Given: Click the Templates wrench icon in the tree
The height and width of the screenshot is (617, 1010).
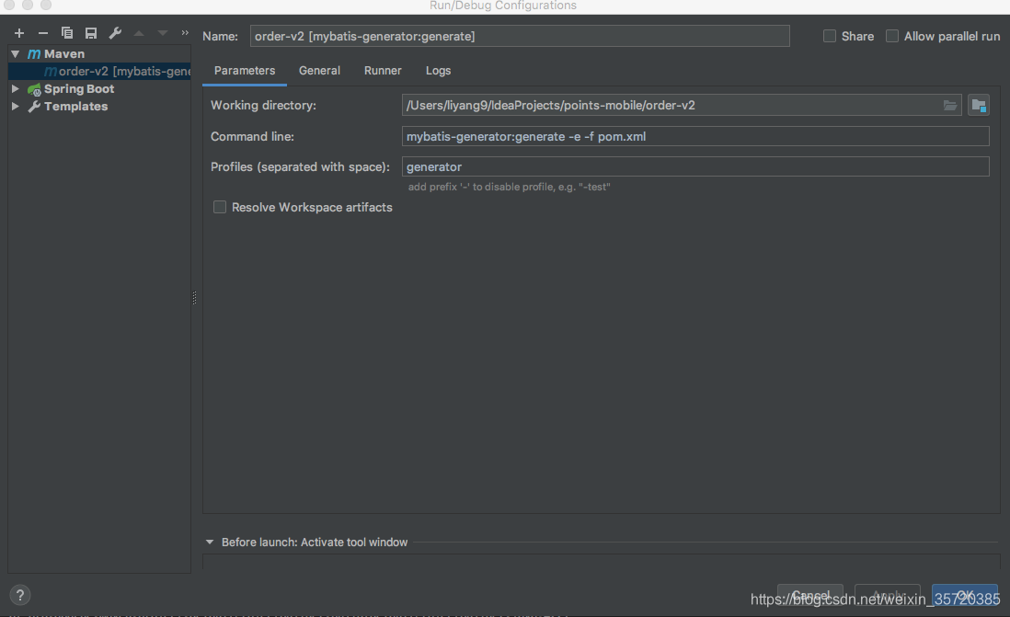Looking at the screenshot, I should (34, 107).
